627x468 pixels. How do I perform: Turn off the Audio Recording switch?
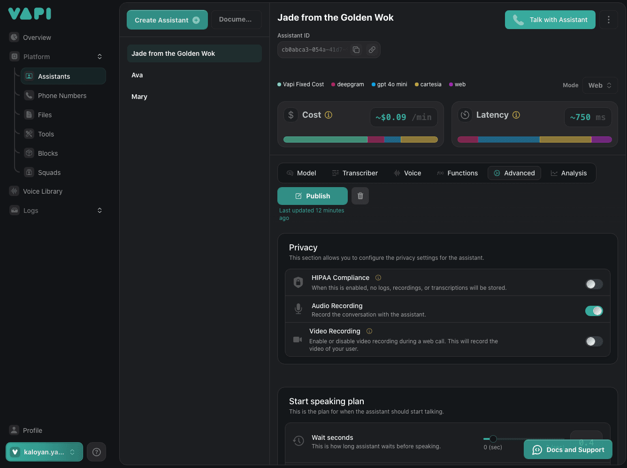(594, 311)
